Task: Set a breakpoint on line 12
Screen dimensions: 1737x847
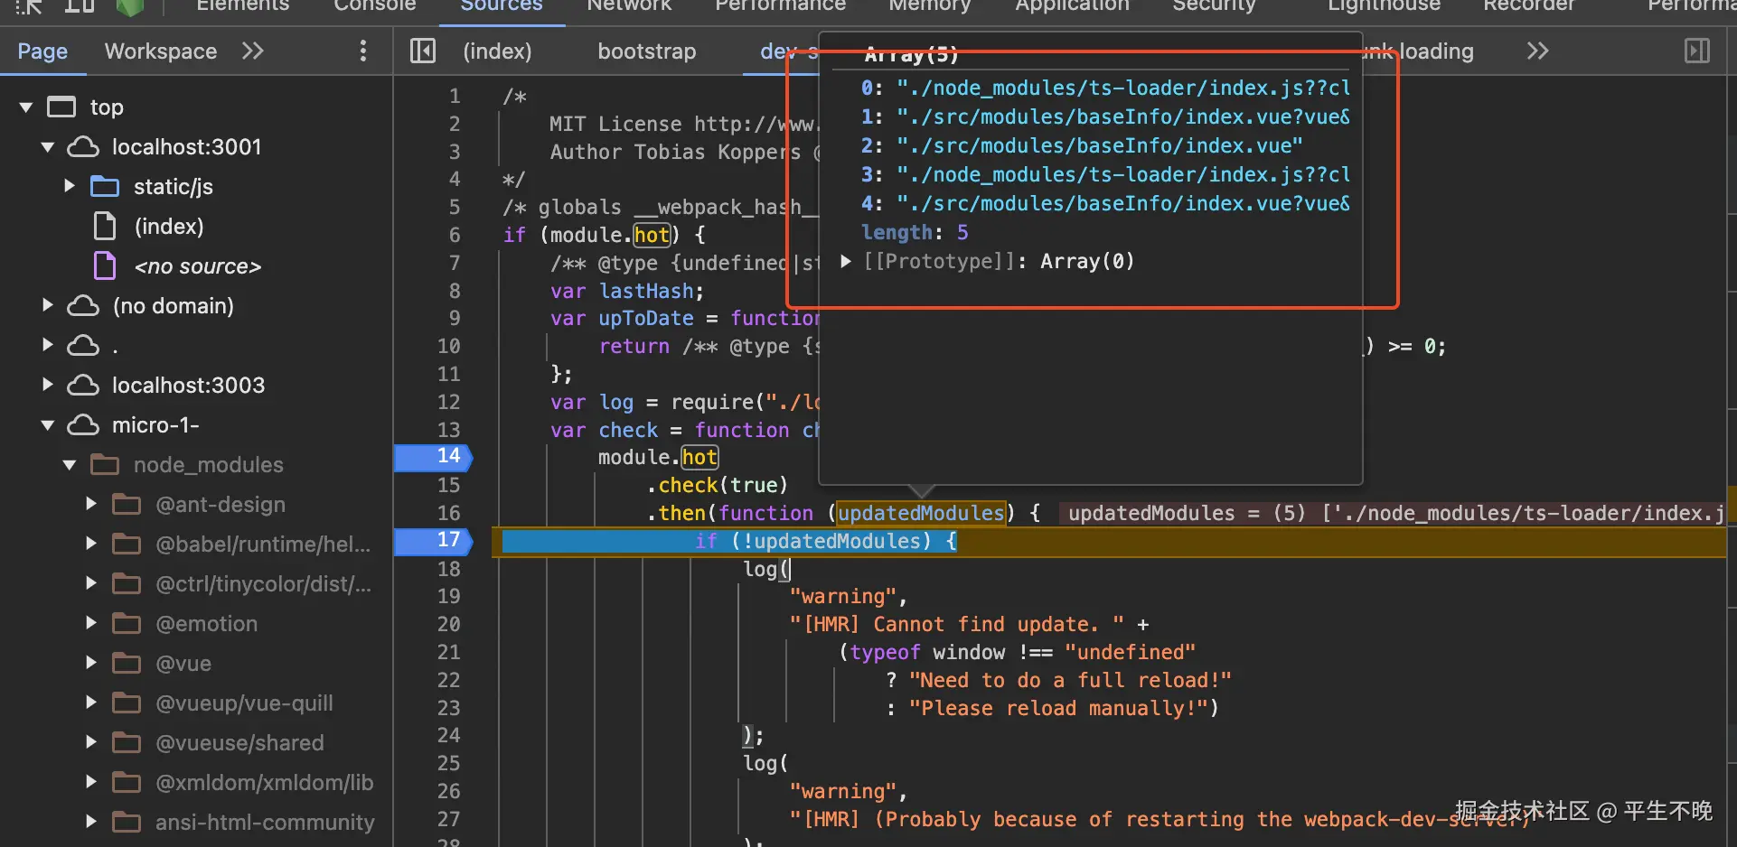Action: pos(448,402)
